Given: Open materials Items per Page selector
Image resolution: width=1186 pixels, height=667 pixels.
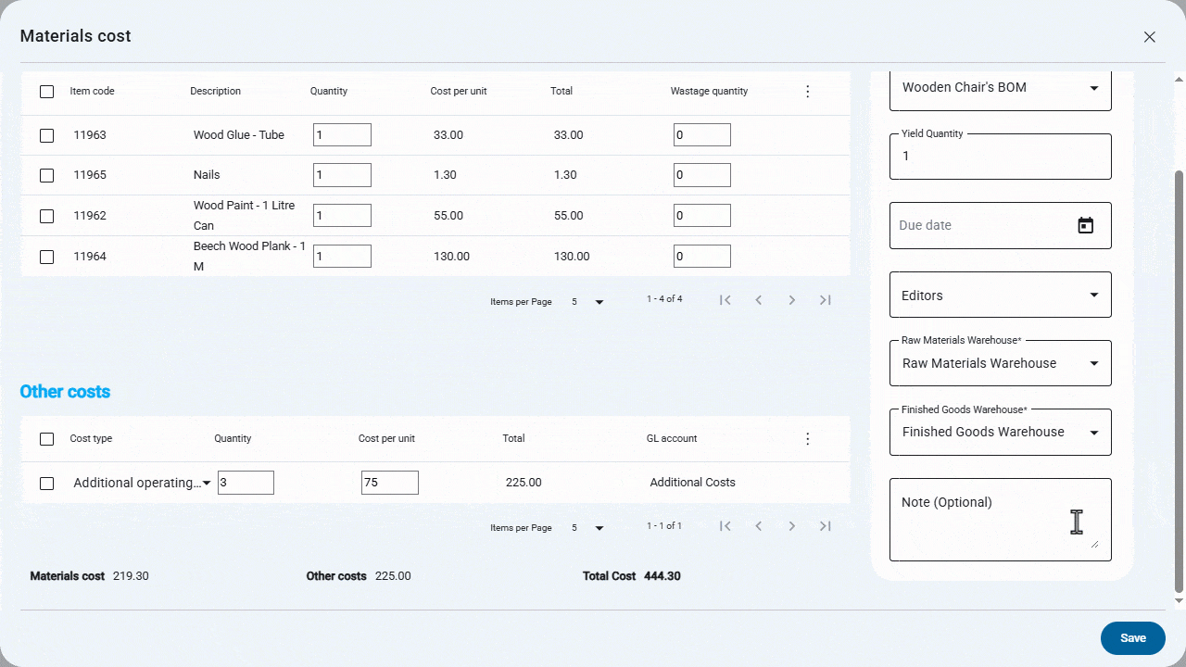Looking at the screenshot, I should 587,302.
